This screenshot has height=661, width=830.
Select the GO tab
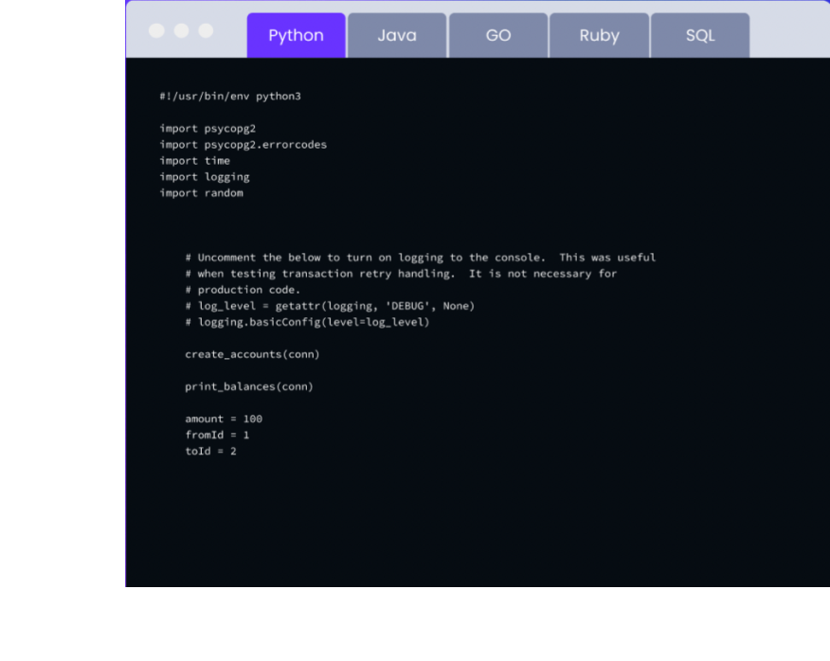pos(497,35)
